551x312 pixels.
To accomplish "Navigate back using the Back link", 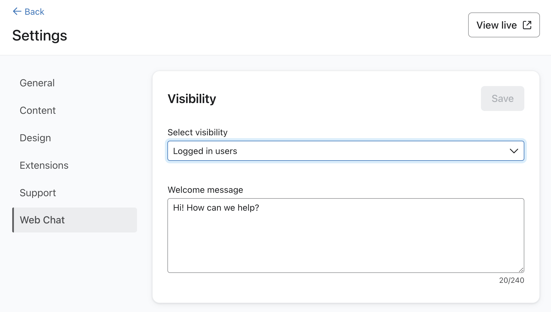I will (x=28, y=11).
